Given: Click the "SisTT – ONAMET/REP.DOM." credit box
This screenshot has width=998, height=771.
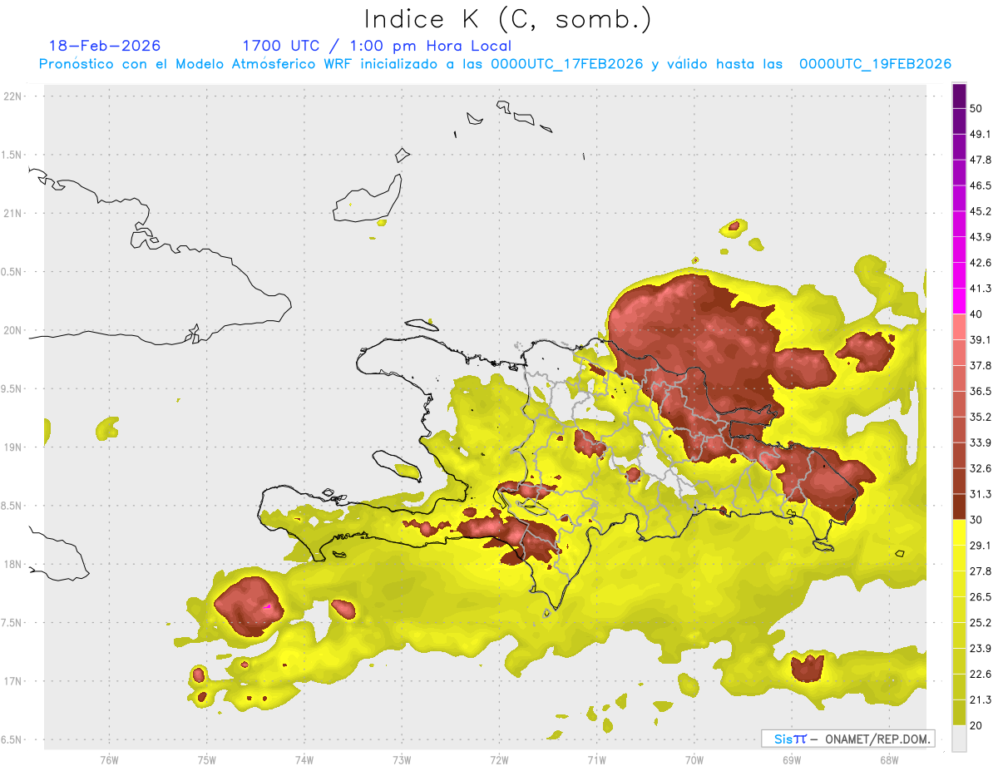Looking at the screenshot, I should (x=847, y=739).
